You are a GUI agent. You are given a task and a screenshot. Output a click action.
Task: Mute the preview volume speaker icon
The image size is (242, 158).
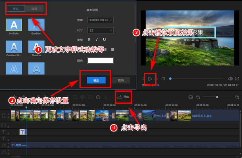coord(230,79)
